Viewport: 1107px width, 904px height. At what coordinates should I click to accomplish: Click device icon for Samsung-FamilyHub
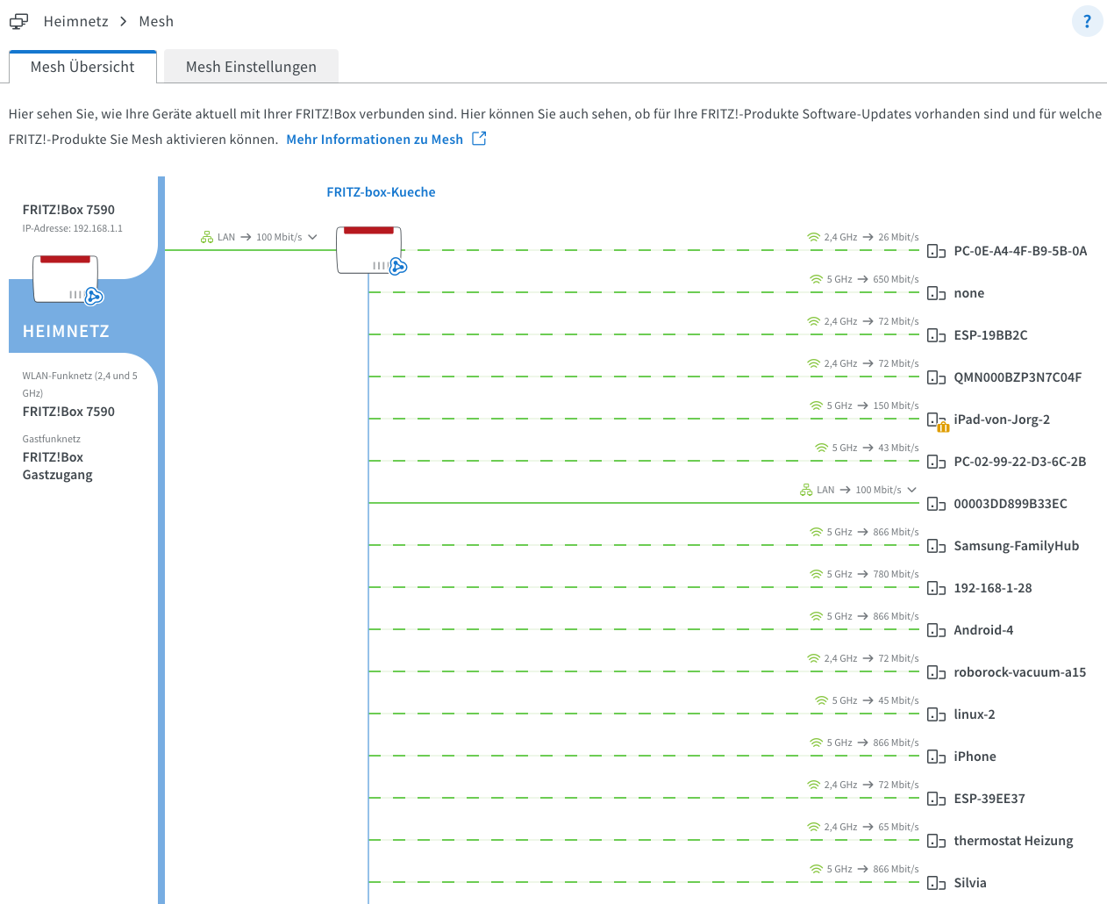tap(936, 546)
